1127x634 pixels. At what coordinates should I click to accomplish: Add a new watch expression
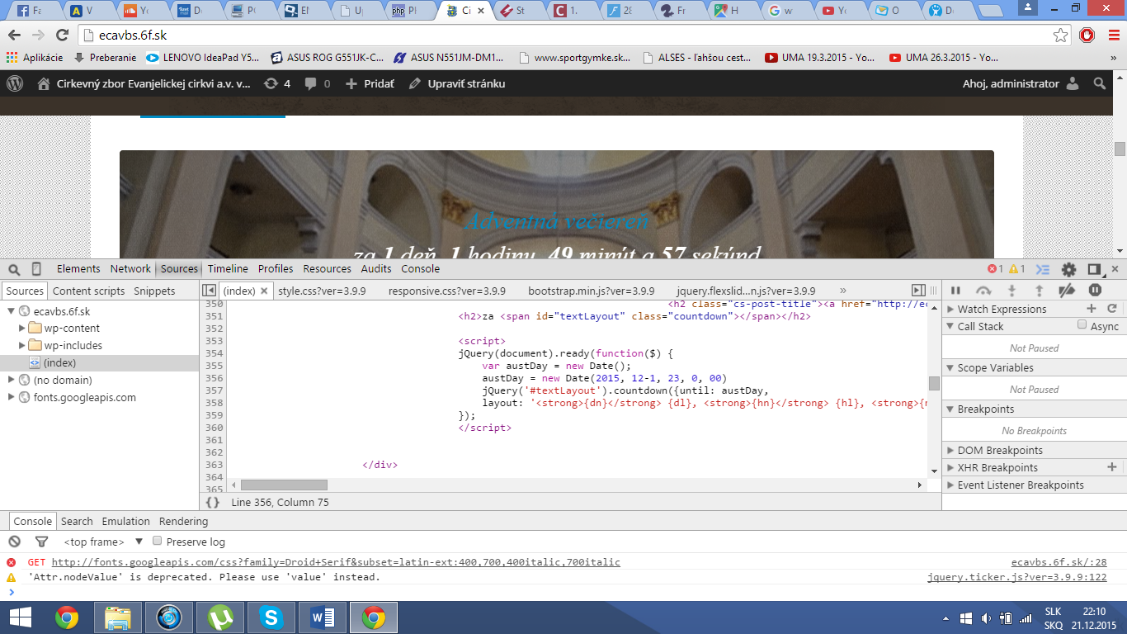(x=1092, y=309)
